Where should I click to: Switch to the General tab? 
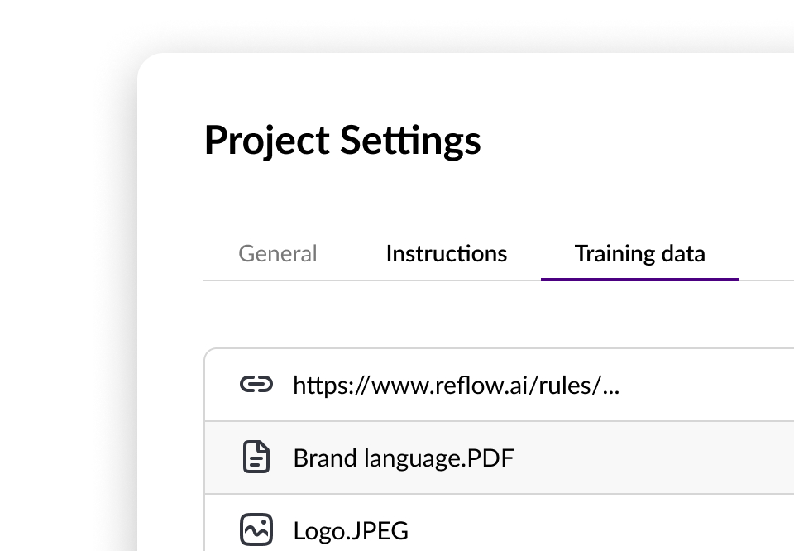[278, 253]
